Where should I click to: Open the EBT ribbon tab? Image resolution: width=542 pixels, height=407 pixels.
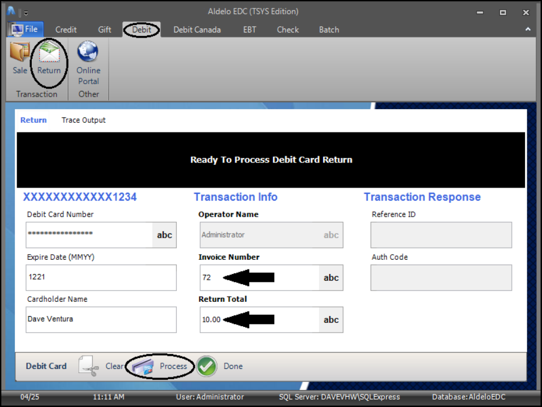pos(250,30)
